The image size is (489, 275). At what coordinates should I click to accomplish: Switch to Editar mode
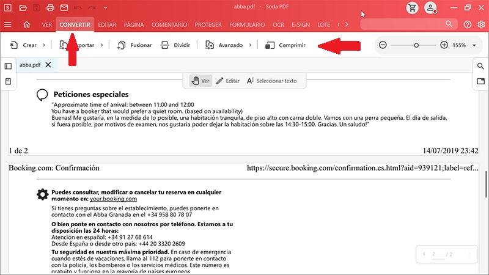(x=228, y=81)
